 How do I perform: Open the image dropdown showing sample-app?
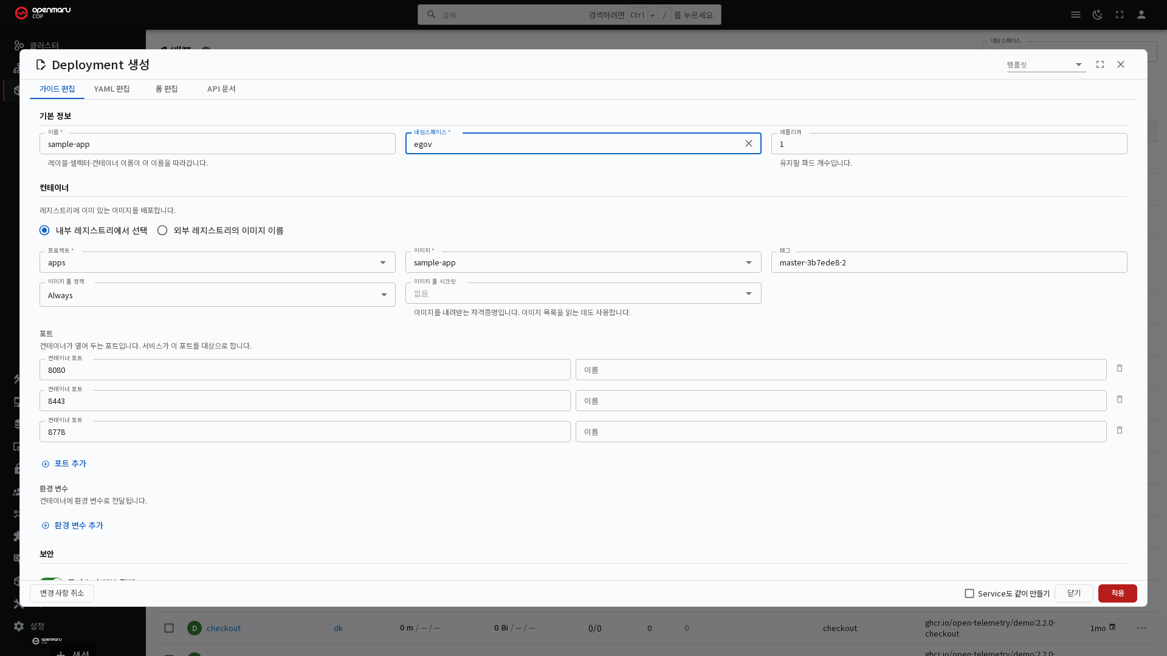tap(583, 262)
